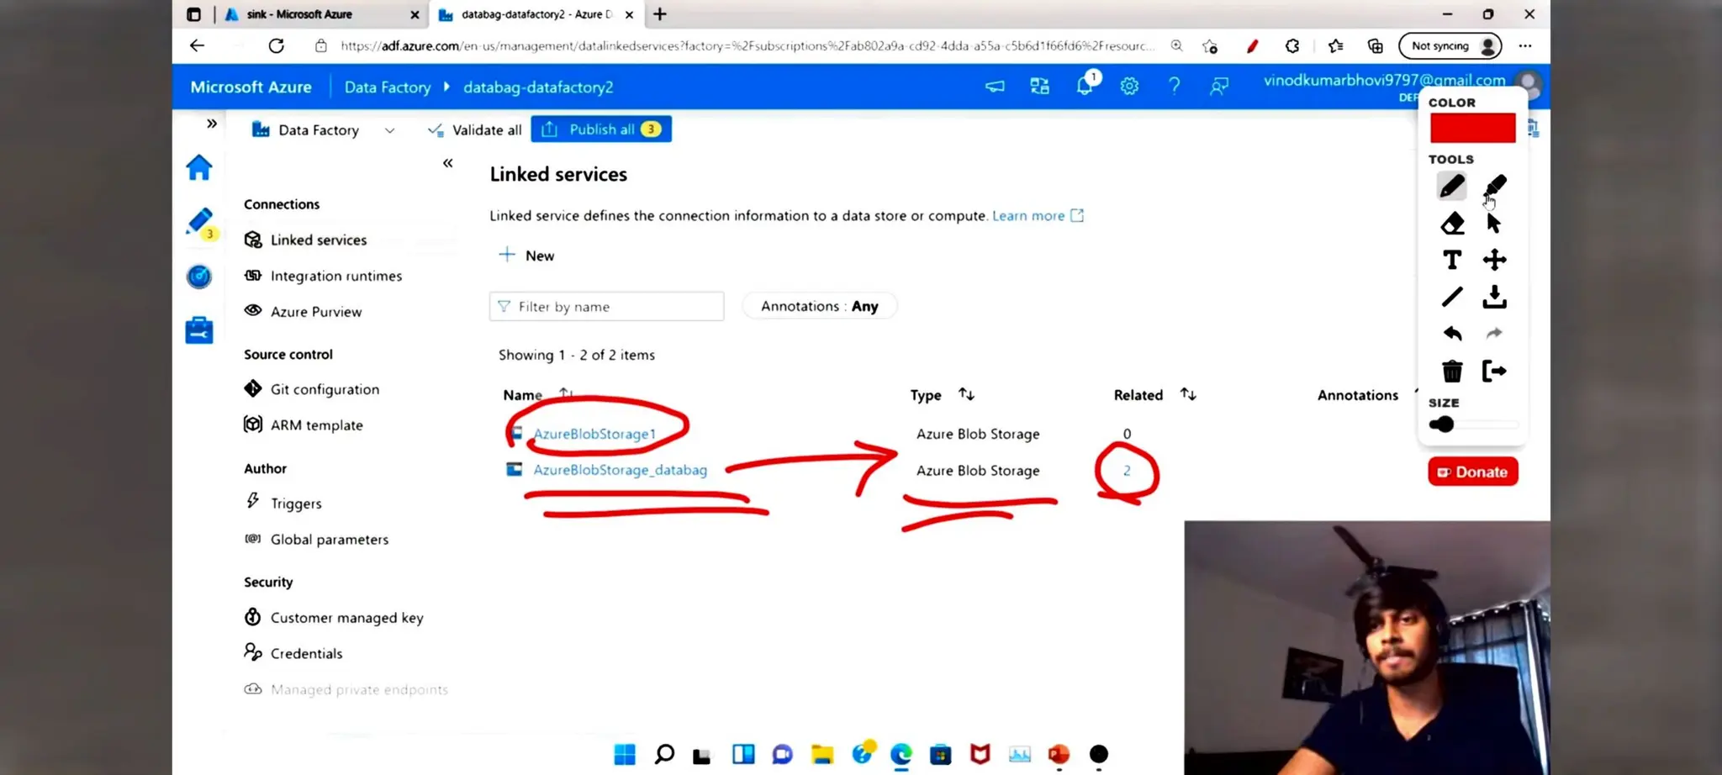Viewport: 1722px width, 775px height.
Task: Click the download drawing icon
Action: (1494, 297)
